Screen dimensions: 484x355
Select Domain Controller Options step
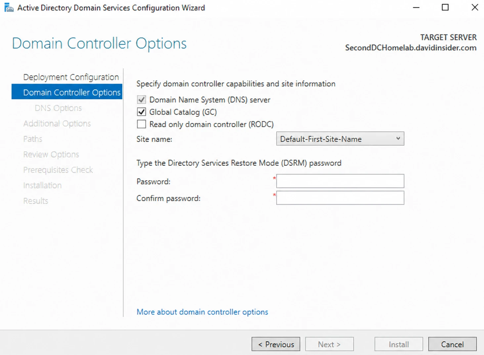(x=67, y=92)
